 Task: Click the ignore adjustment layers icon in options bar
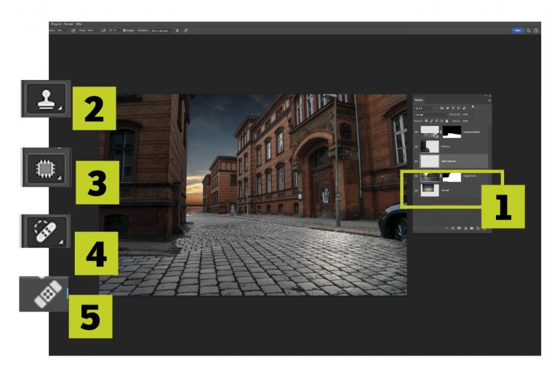point(177,31)
